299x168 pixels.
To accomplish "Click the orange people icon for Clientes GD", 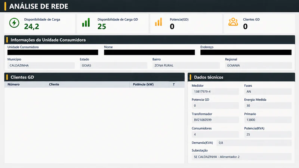I will click(233, 22).
